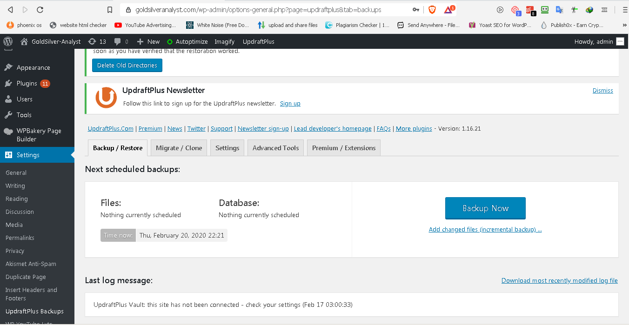The image size is (629, 325).
Task: Open the scissors clipping extension icon
Action: tap(575, 9)
